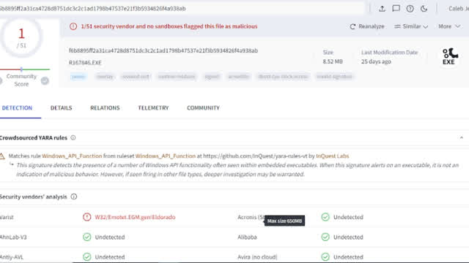Image resolution: width=469 pixels, height=263 pixels.
Task: Click the info icon beside Security vendors' analysis
Action: pos(73,197)
